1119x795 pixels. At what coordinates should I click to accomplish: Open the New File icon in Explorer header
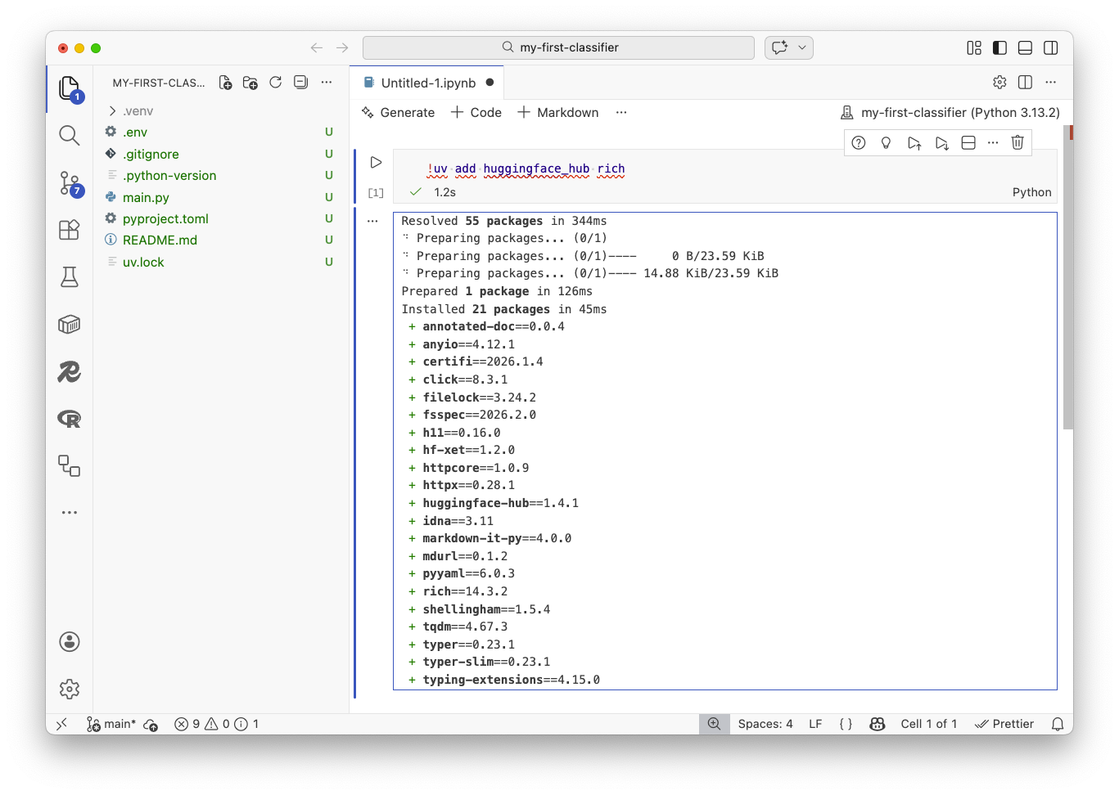[x=225, y=82]
